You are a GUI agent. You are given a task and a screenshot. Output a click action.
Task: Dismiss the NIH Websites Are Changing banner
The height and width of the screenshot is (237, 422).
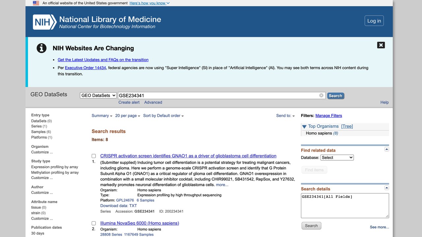(381, 45)
